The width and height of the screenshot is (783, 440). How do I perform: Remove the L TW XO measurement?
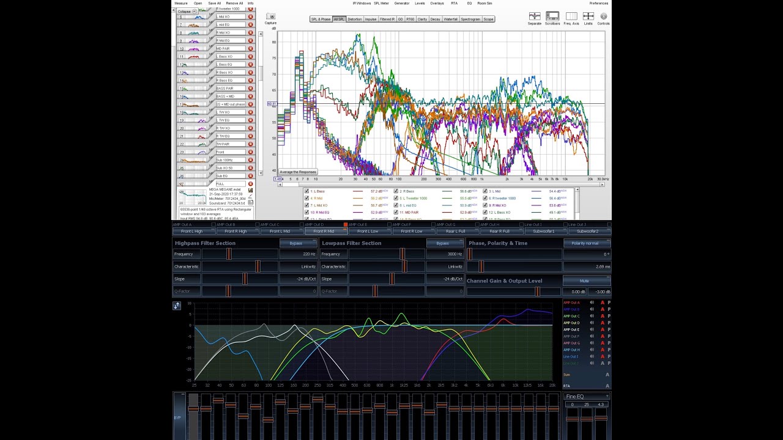[250, 112]
